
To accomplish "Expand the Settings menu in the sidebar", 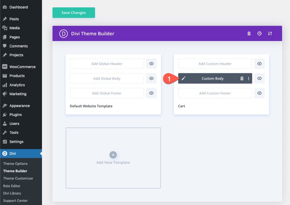I will click(15, 141).
